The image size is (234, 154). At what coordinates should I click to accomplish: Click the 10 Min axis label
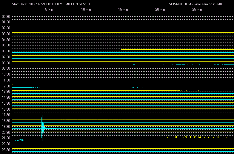pos(86,10)
